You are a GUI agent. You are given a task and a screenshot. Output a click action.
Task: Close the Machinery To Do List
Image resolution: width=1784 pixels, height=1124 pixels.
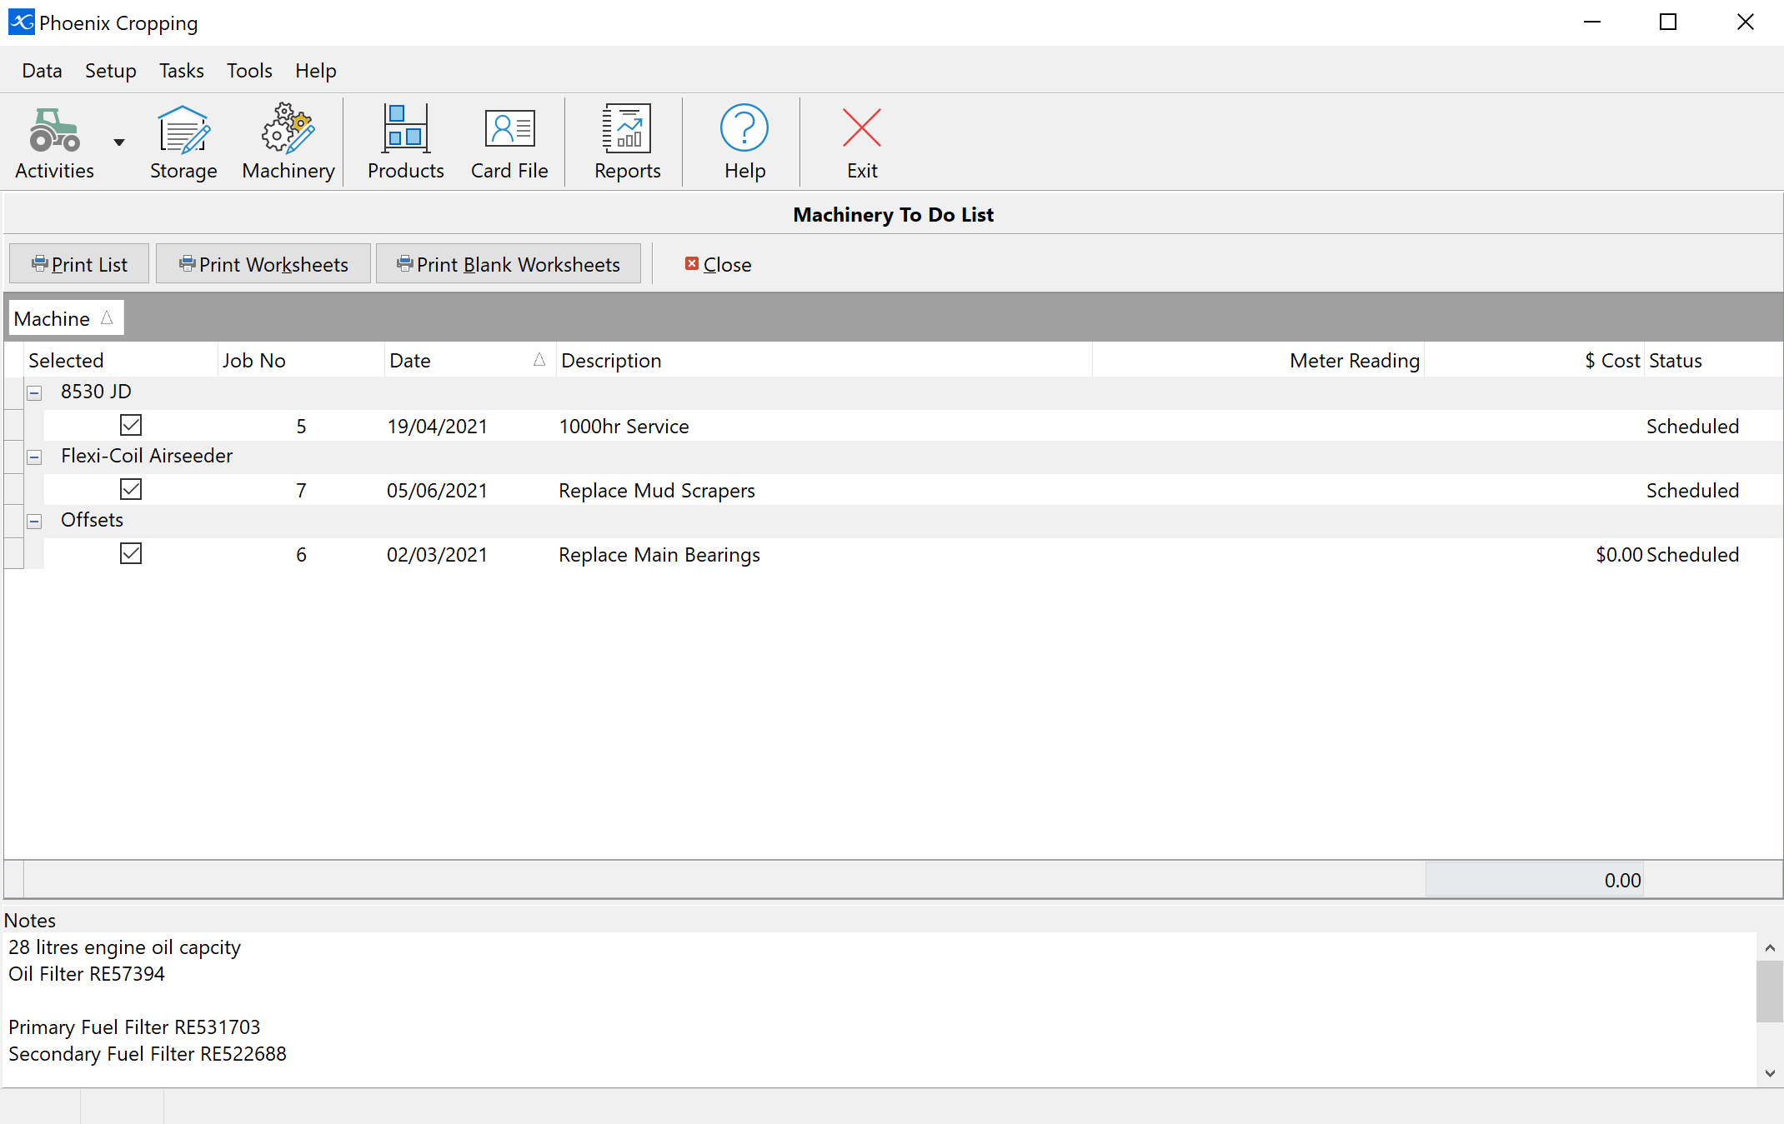[718, 264]
